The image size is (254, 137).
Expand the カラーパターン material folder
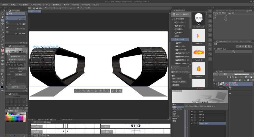click(x=175, y=22)
